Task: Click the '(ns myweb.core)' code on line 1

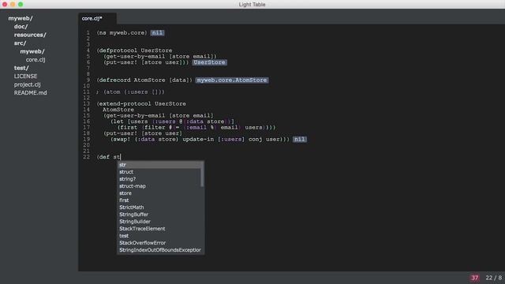Action: pyautogui.click(x=122, y=33)
